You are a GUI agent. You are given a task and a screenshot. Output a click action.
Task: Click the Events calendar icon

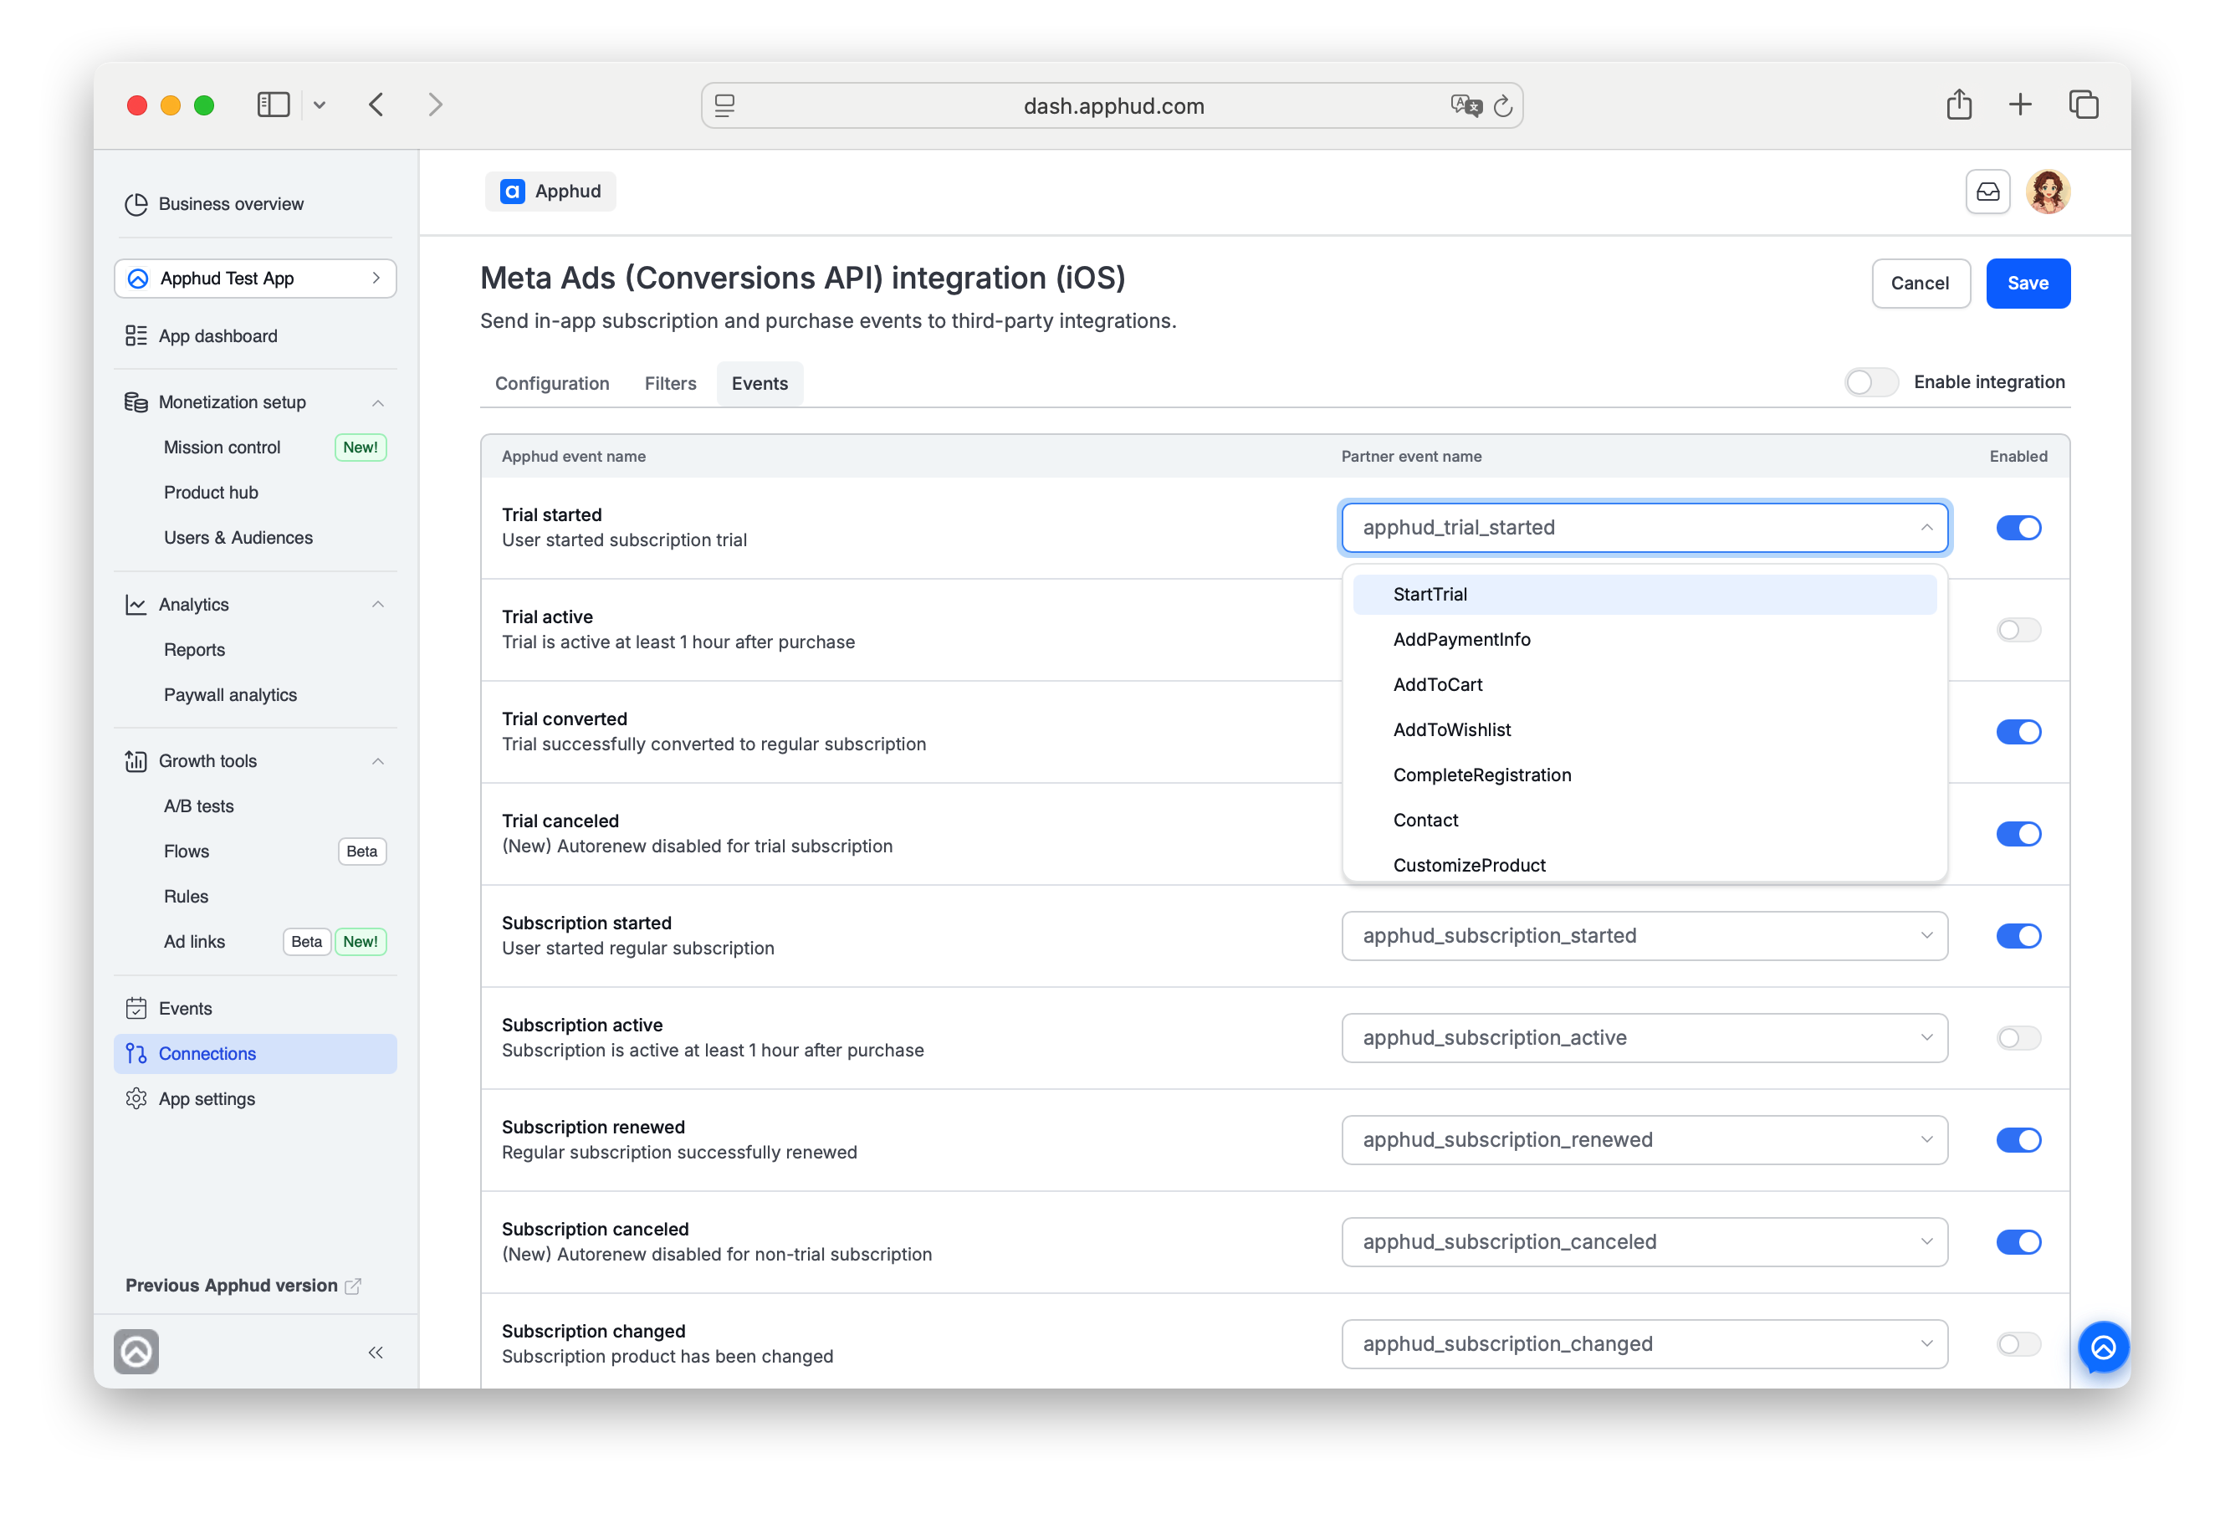[x=136, y=1009]
